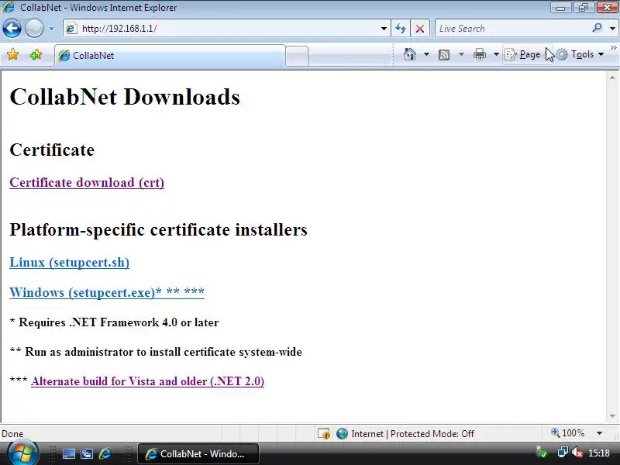Expand the address bar URL history dropdown
The width and height of the screenshot is (620, 465).
[384, 29]
